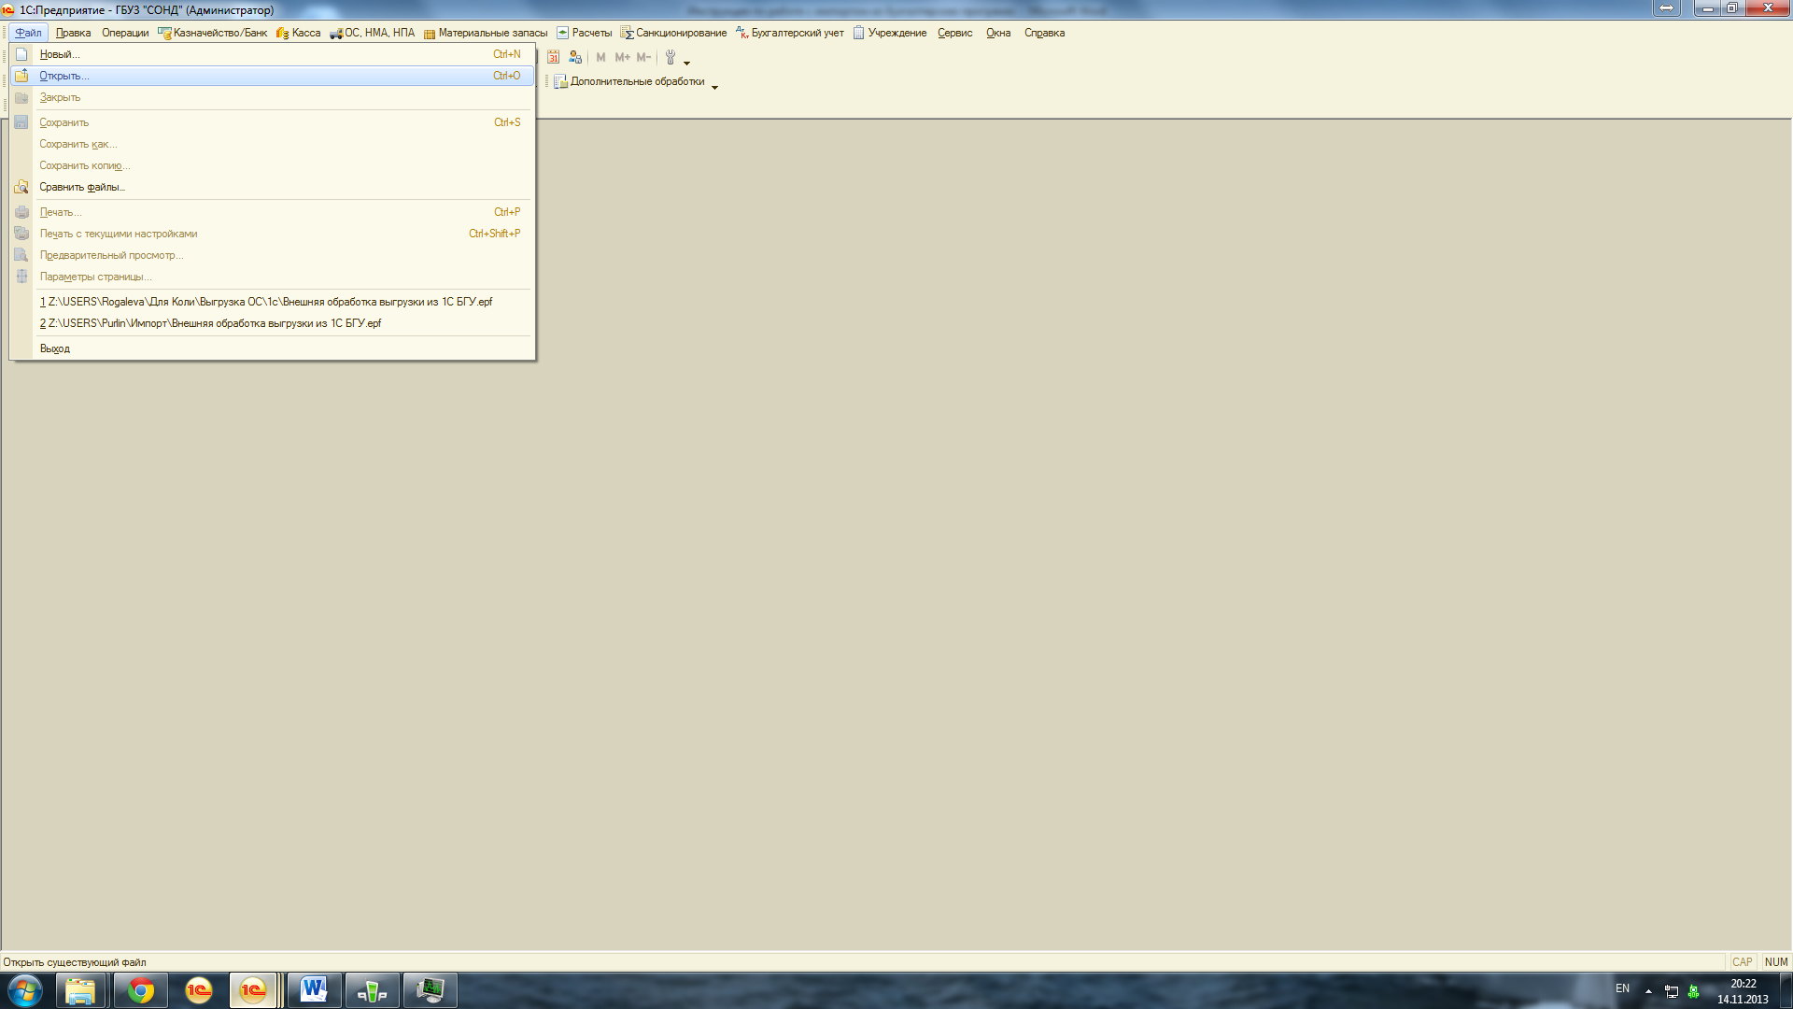Open recent file 2 from Purlin folder
Screen dimensions: 1793x1009
click(x=211, y=323)
